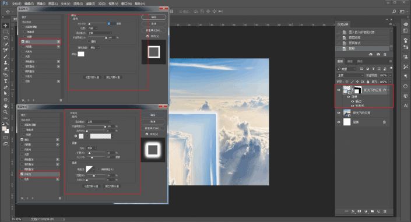
Task: Filter layers by type layers (T icon)
Action: pyautogui.click(x=373, y=69)
